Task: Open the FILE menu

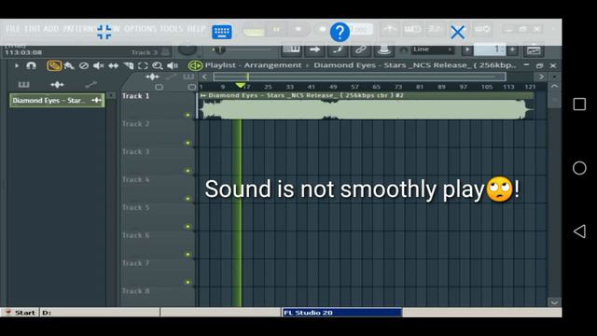Action: coord(13,29)
